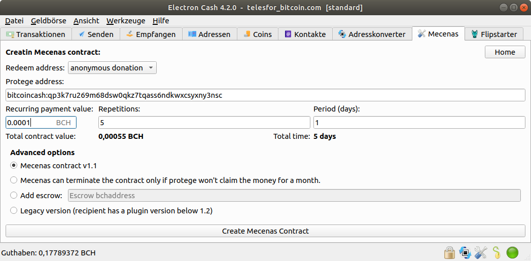This screenshot has height=261, width=531.
Task: Switch to the Adressen tab
Action: click(x=209, y=34)
